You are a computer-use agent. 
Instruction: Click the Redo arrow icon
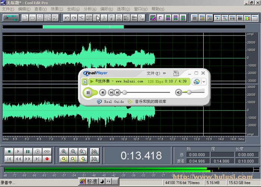click(74, 18)
